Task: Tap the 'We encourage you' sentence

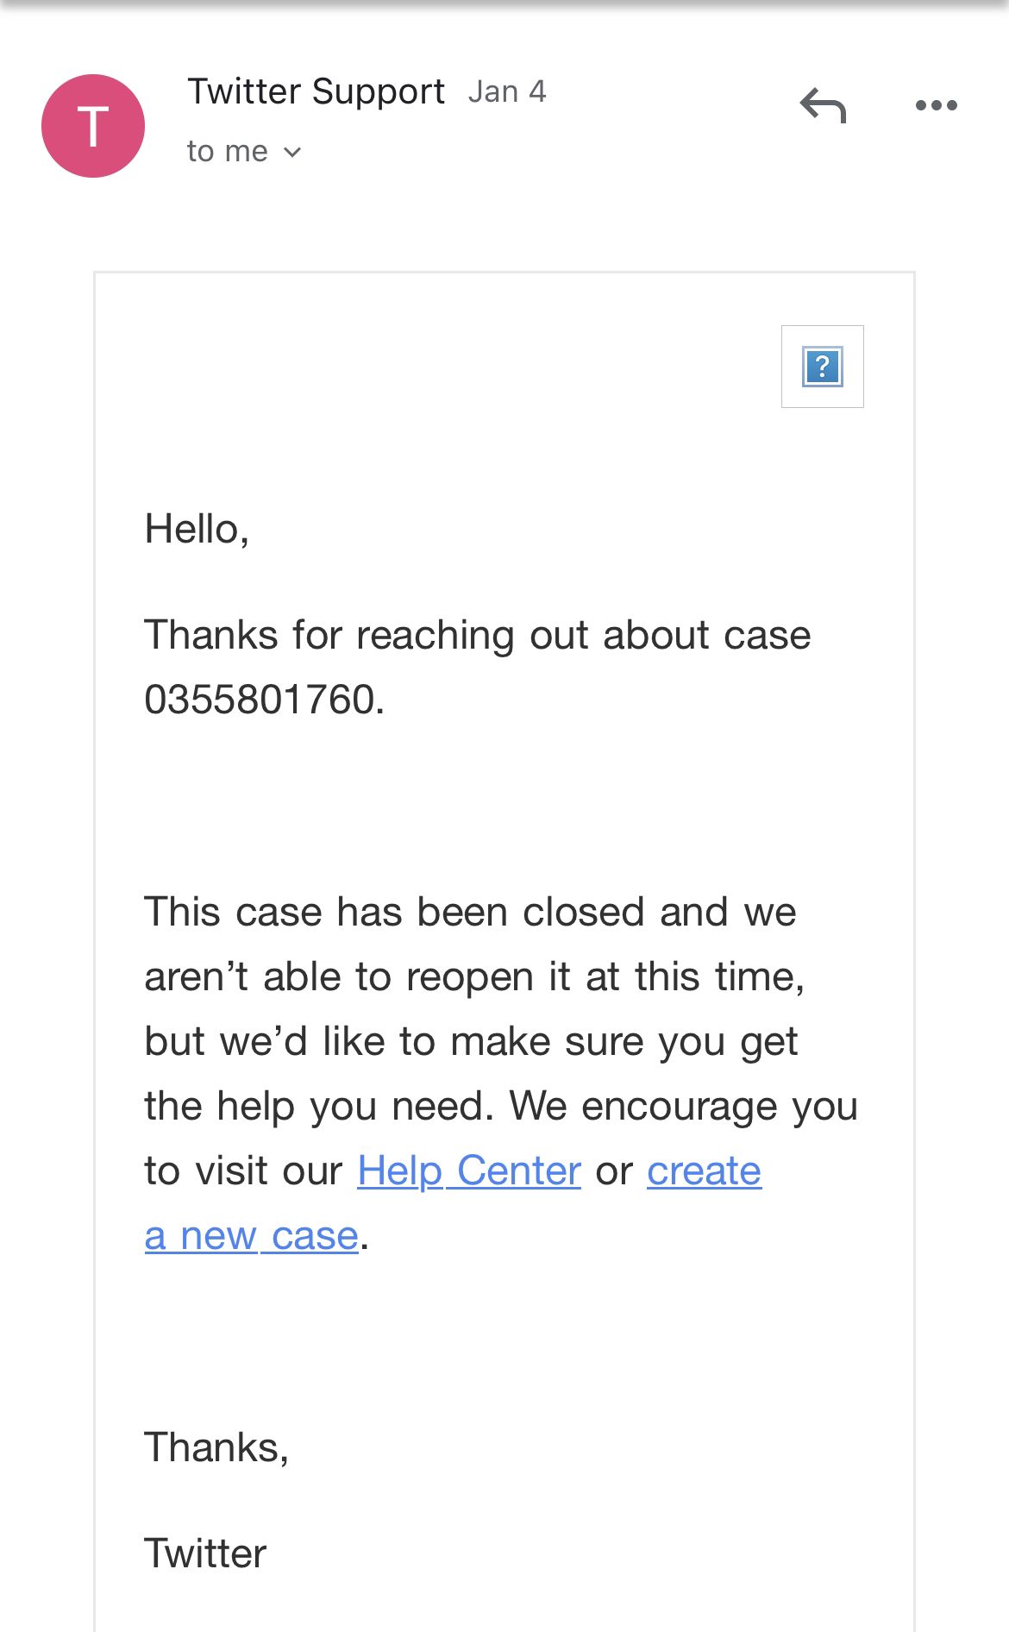Action: 684,1107
